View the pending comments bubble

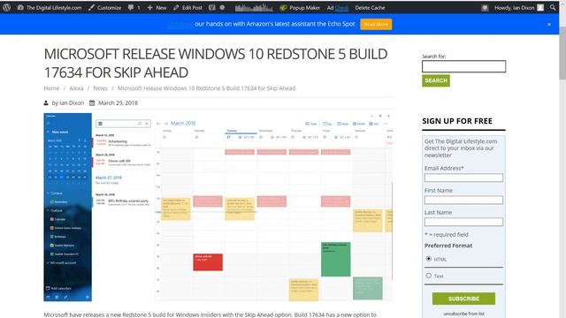click(x=134, y=8)
